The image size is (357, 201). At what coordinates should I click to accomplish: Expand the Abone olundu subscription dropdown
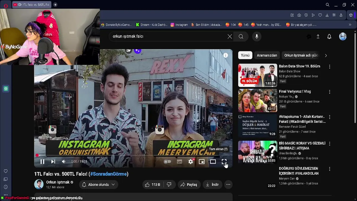pyautogui.click(x=99, y=185)
